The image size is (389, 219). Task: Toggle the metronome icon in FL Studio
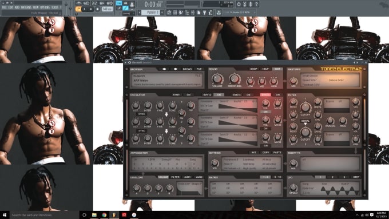pos(79,3)
